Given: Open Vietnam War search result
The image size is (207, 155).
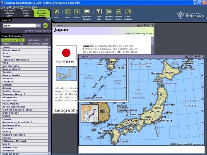Looking at the screenshot, I should coord(24,125).
